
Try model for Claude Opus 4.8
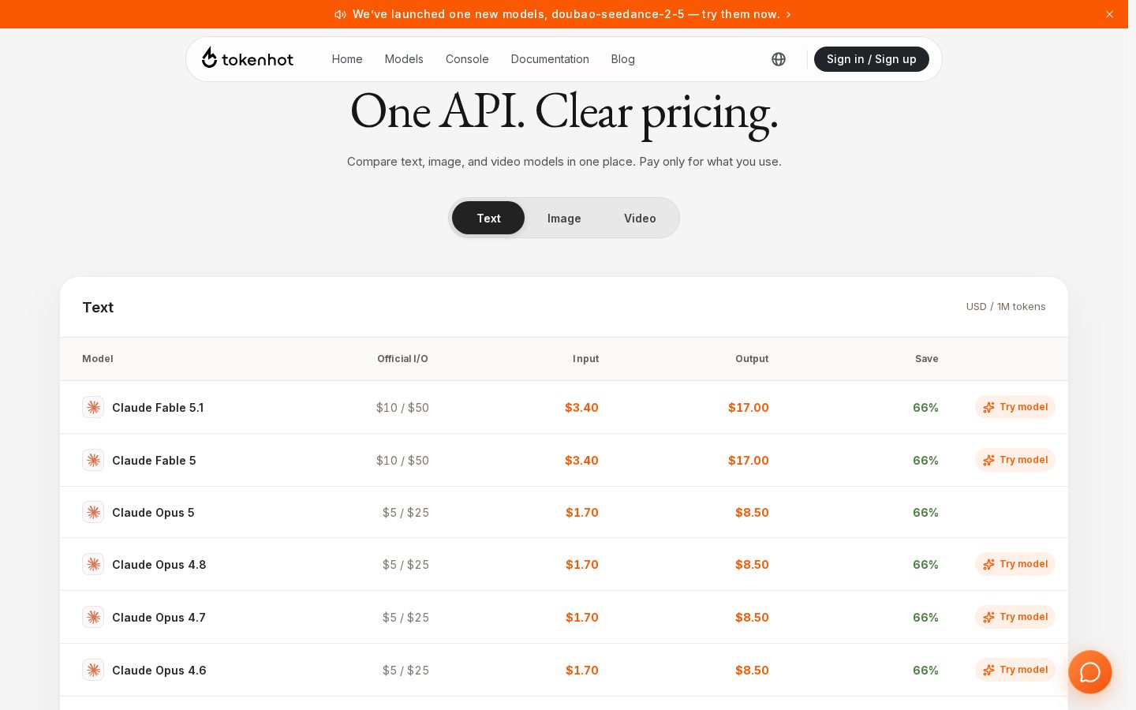coord(1015,564)
